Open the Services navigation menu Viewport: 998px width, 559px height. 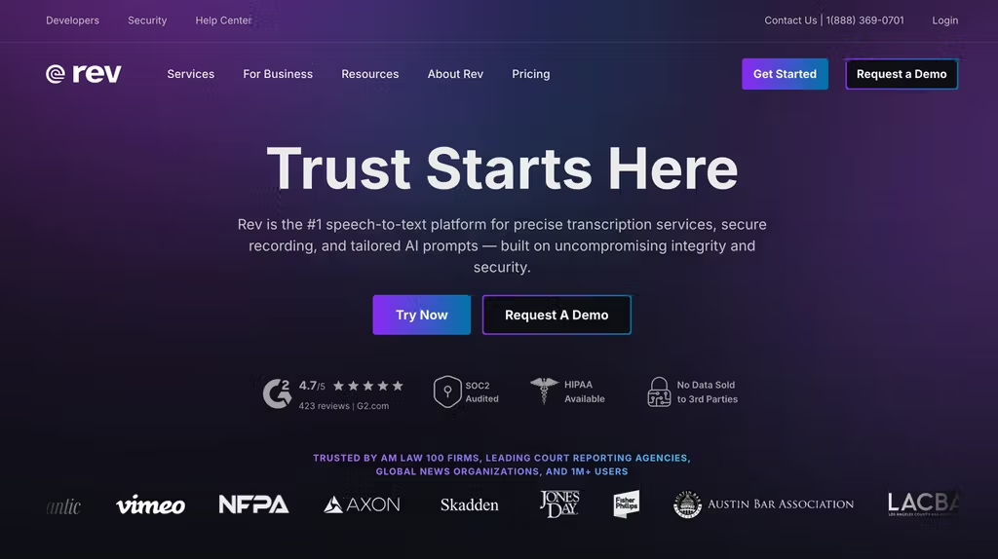pyautogui.click(x=191, y=74)
